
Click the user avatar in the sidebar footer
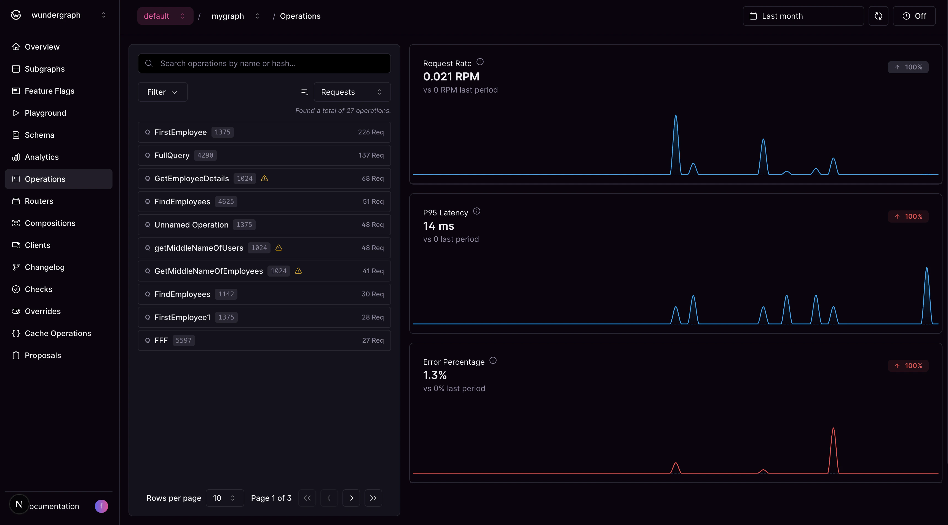(x=101, y=506)
